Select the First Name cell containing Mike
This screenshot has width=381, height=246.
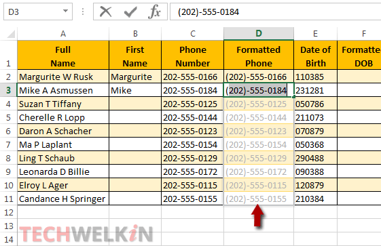[x=135, y=90]
